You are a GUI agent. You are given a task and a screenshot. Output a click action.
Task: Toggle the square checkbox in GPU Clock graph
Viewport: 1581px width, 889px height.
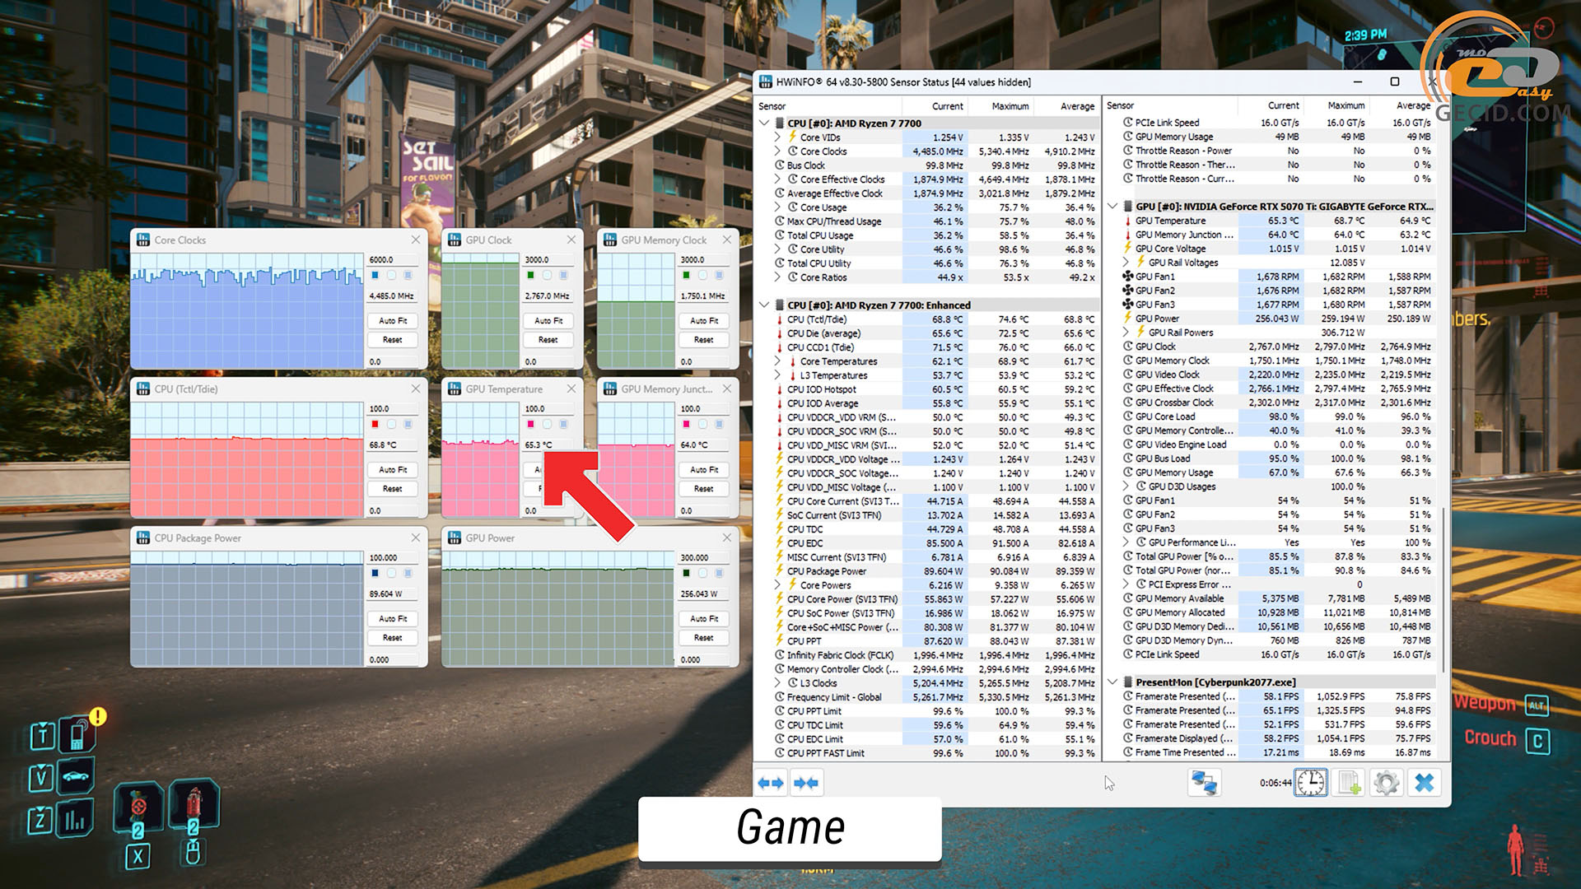[x=563, y=275]
